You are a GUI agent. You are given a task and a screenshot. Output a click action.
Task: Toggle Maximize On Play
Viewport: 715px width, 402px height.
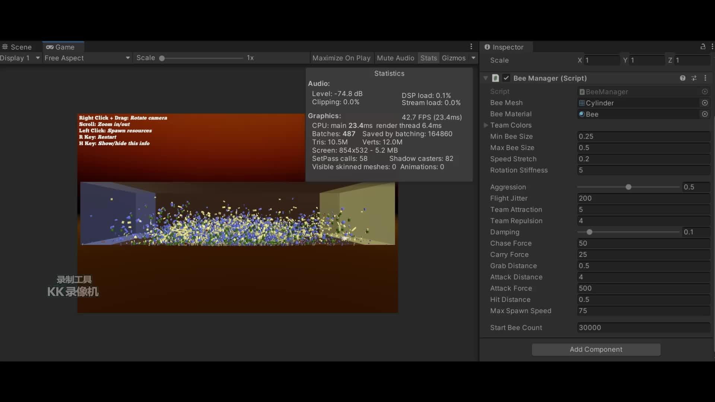[341, 58]
